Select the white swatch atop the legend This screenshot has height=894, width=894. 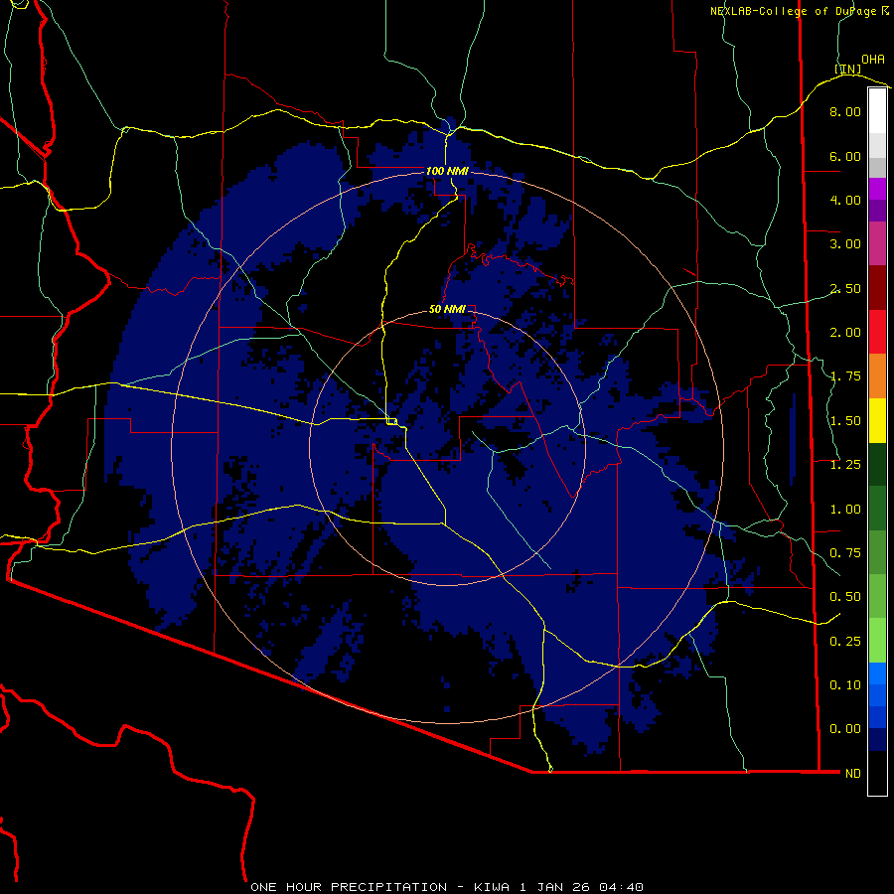coord(877,110)
